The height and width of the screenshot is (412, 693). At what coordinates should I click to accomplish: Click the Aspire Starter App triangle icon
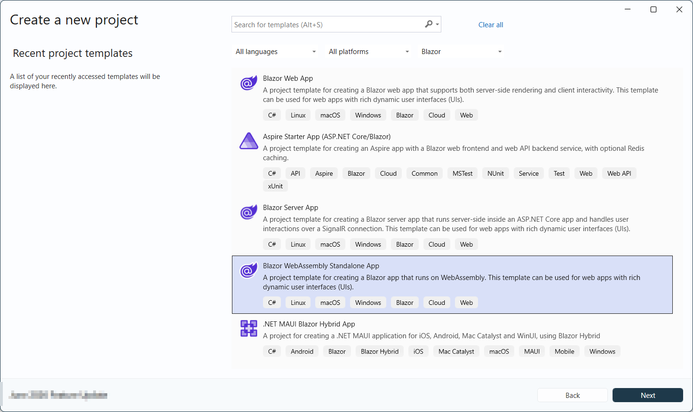[249, 141]
